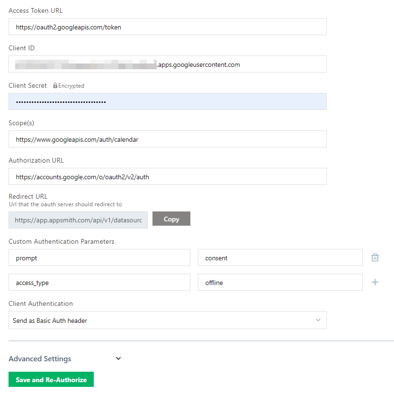Select the read-only Redirect URL box
This screenshot has height=394, width=394.
(x=78, y=220)
